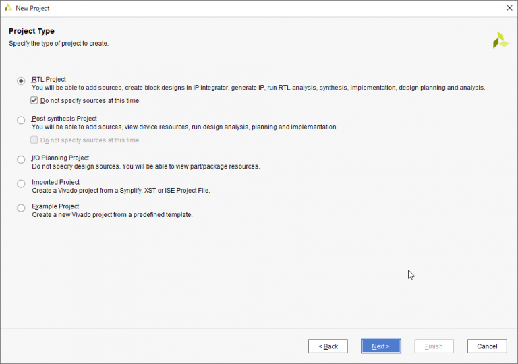
Task: Click the 'I/O Planning Project' label text
Action: pos(60,158)
